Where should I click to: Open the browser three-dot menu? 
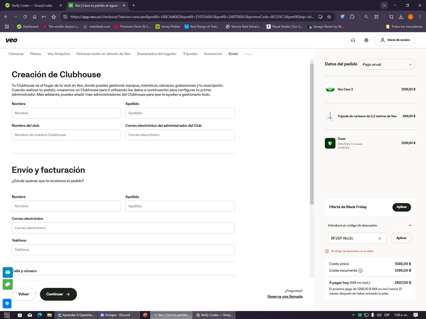tap(420, 17)
